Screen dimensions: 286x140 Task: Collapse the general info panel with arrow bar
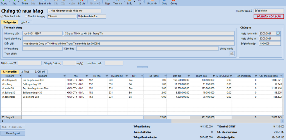[x=142, y=67]
